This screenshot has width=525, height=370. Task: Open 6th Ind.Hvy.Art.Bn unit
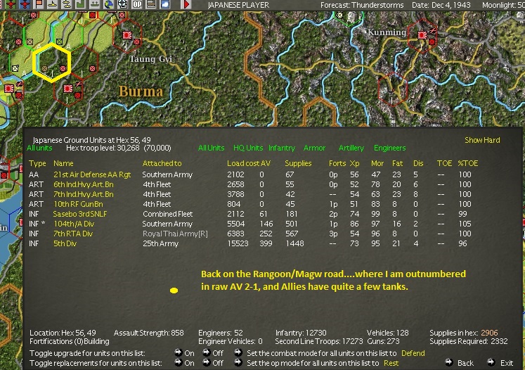click(84, 184)
